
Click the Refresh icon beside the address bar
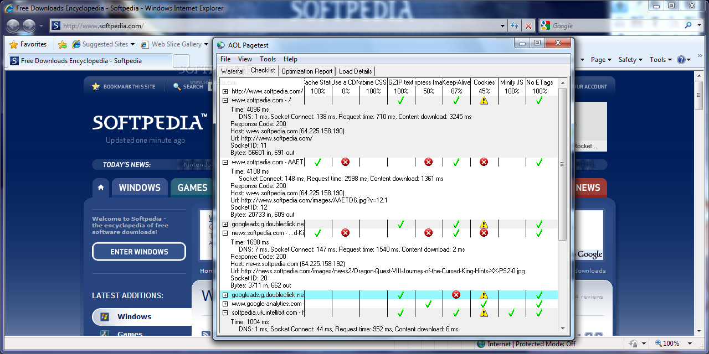pyautogui.click(x=515, y=26)
